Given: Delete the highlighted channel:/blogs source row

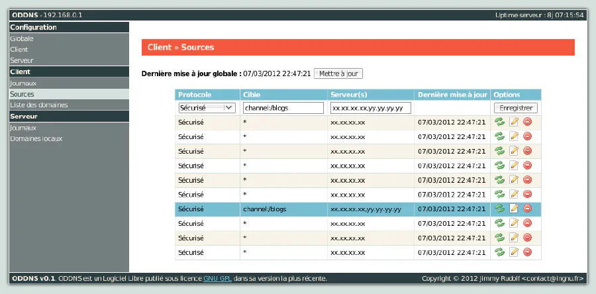Looking at the screenshot, I should coord(528,209).
